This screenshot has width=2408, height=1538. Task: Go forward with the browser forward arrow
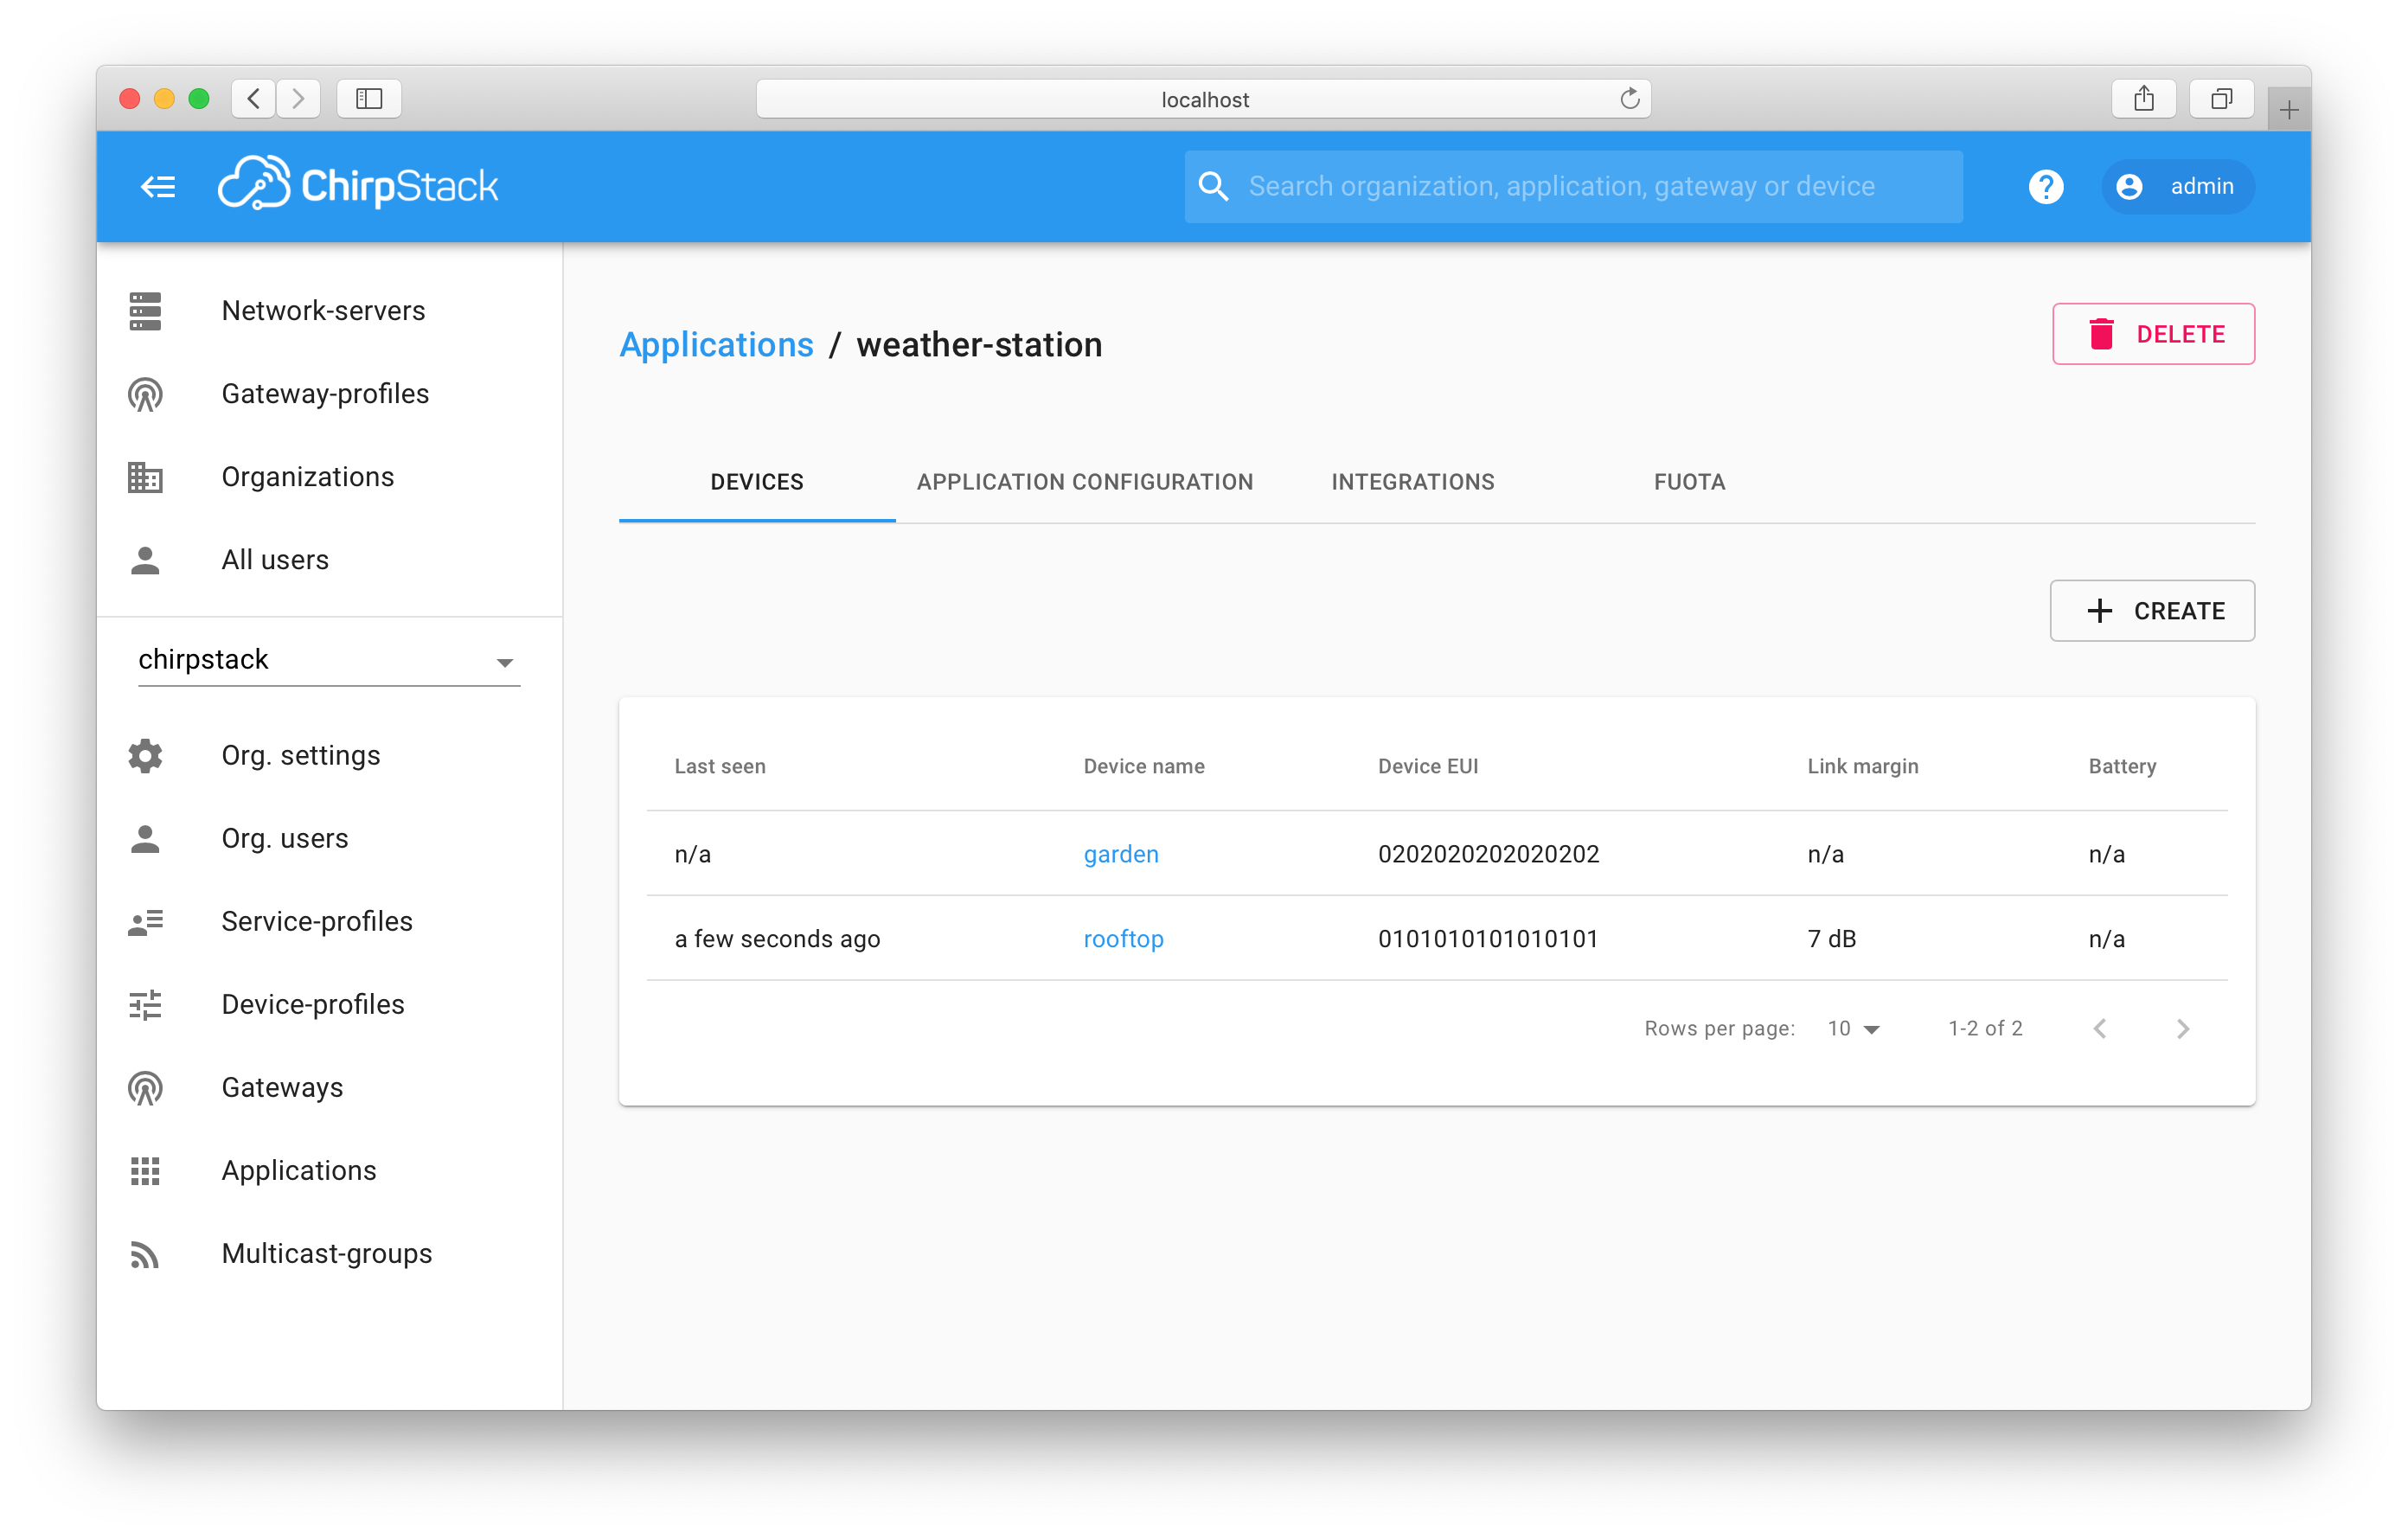point(298,98)
